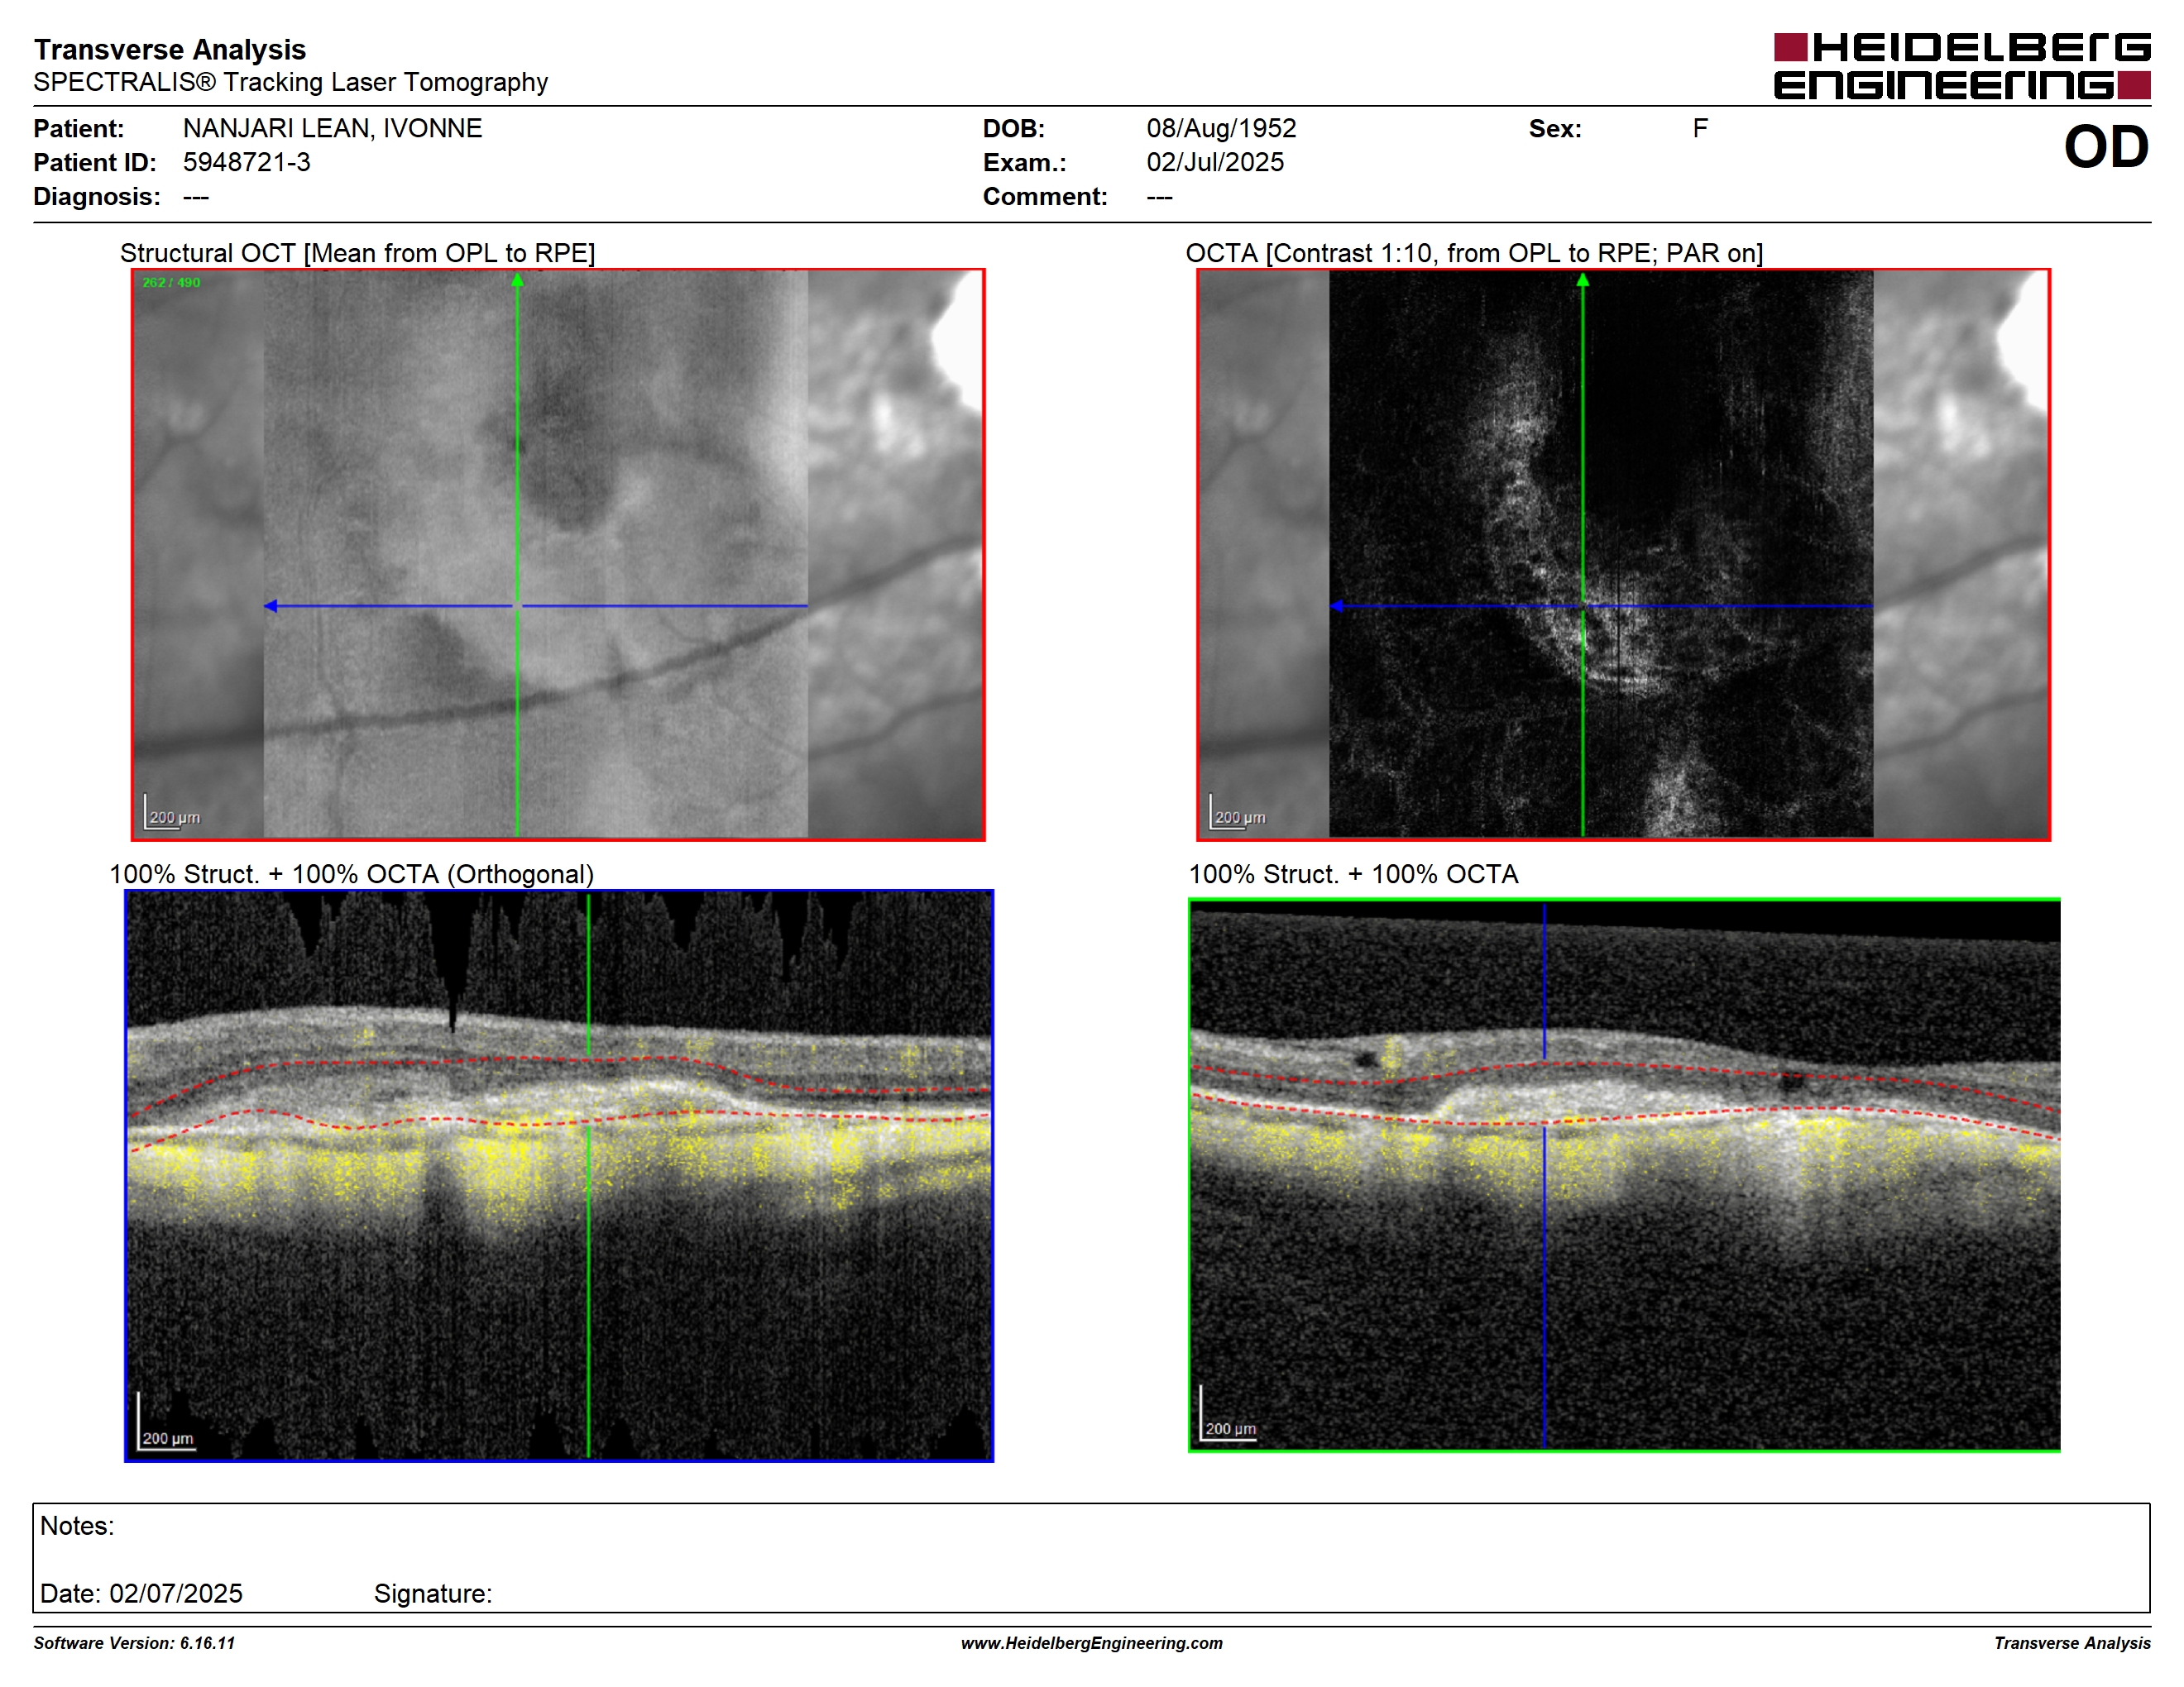Click the green arrowhead atop Structural OCT image
This screenshot has width=2184, height=1687.
[517, 280]
